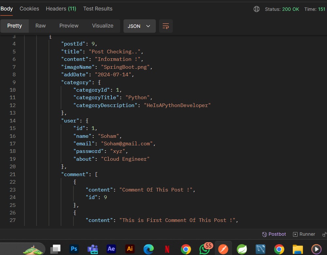Open Photoshop from the taskbar
This screenshot has width=327, height=255.
coord(74,249)
